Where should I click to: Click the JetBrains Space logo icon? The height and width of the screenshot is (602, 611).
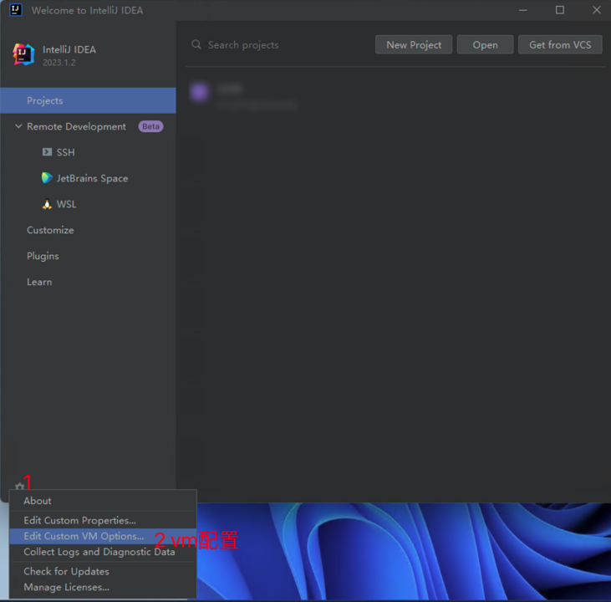(47, 178)
